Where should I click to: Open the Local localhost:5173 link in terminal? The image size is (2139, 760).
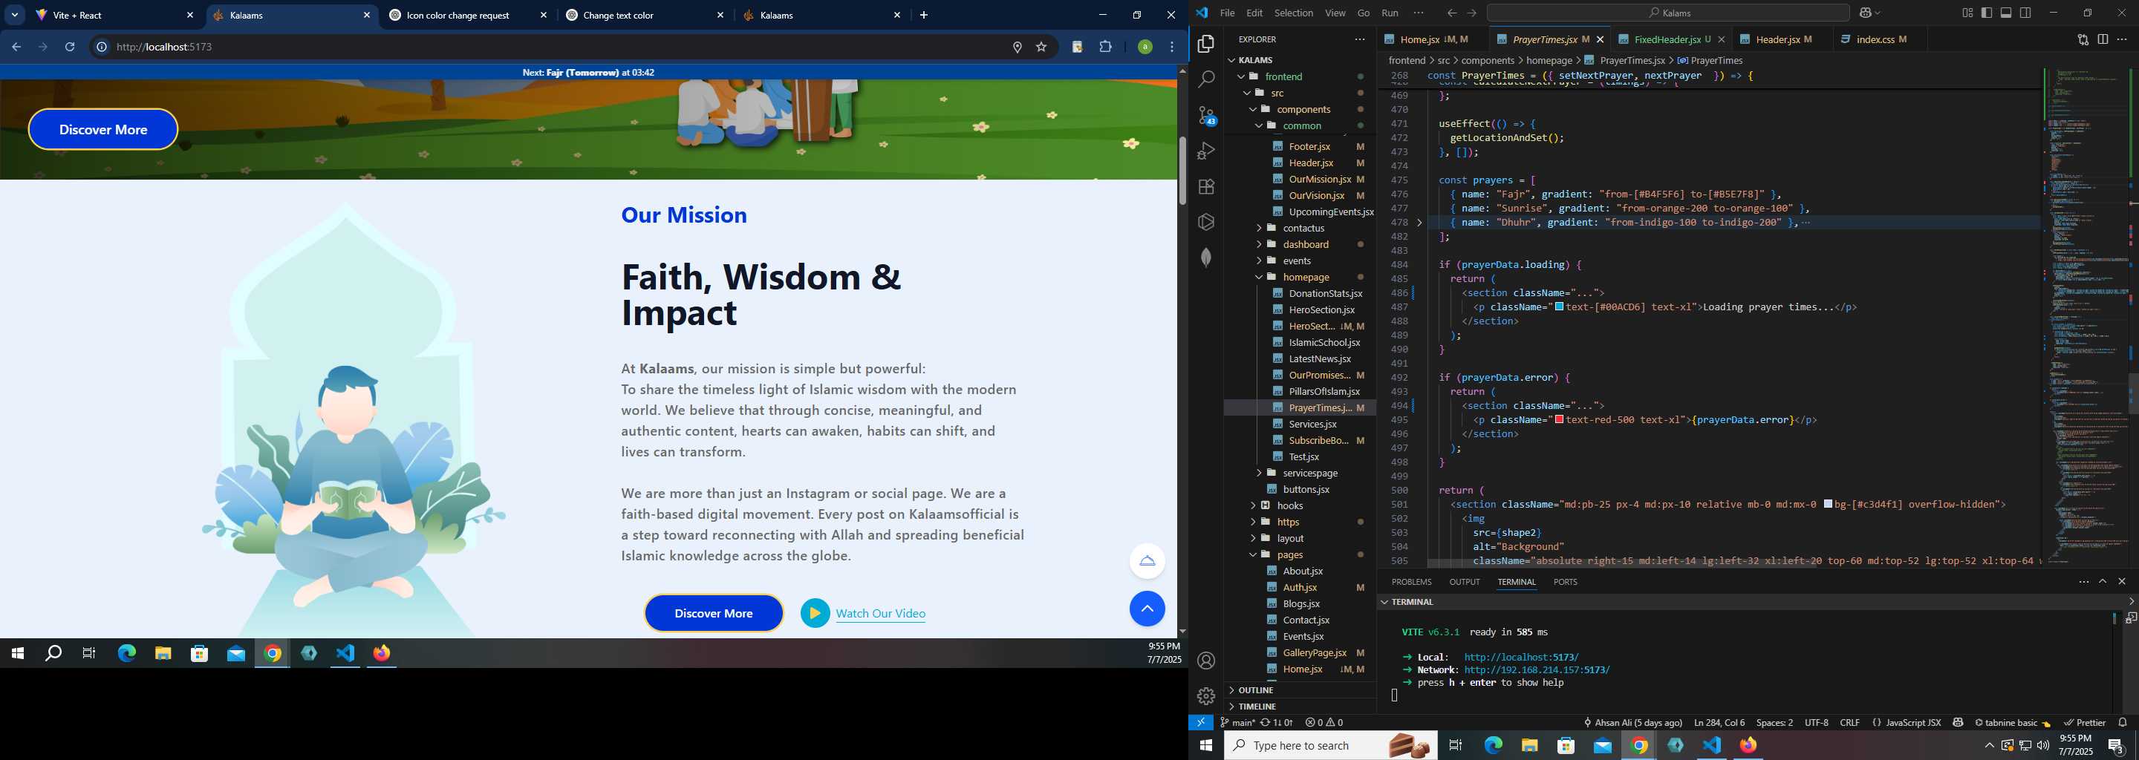[1521, 657]
